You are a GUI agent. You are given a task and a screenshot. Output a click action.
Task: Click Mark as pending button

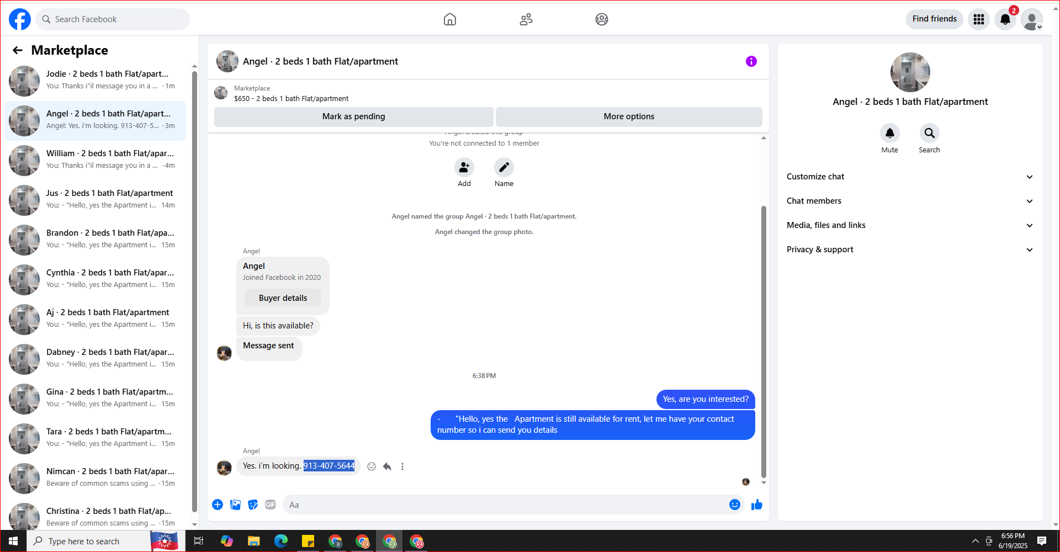(354, 116)
